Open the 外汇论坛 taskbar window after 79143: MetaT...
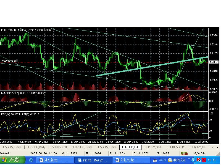This screenshot has width=221, height=165. (x=131, y=160)
